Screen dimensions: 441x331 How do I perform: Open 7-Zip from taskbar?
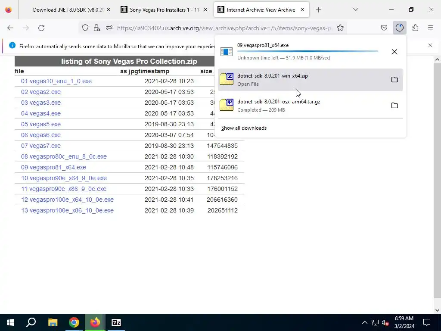[x=116, y=322]
